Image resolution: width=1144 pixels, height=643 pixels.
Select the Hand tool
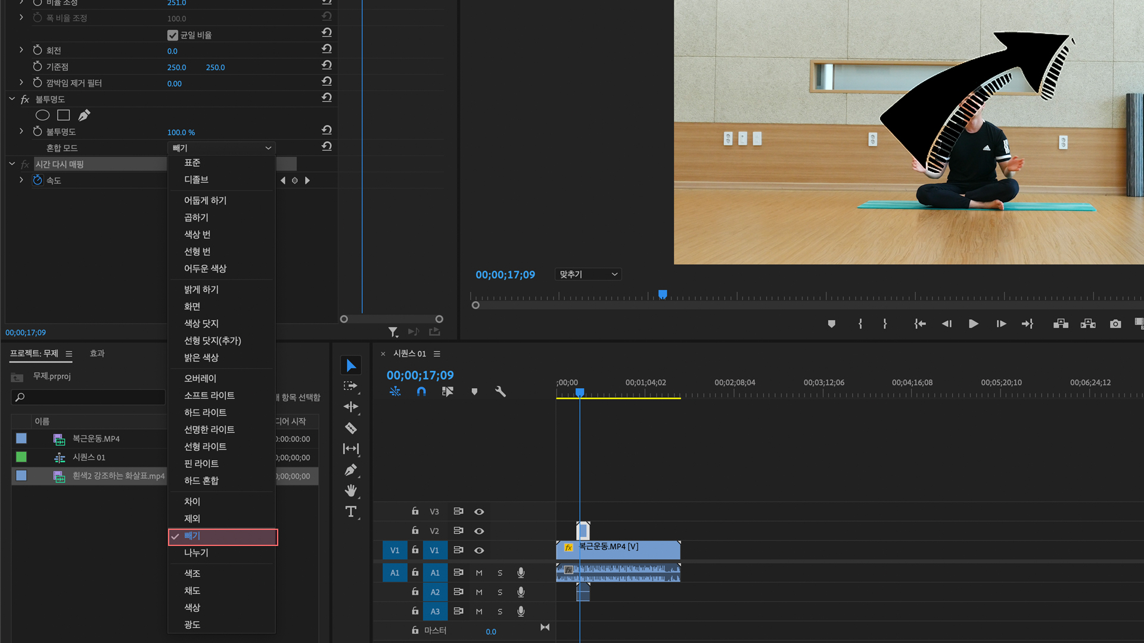pos(351,491)
